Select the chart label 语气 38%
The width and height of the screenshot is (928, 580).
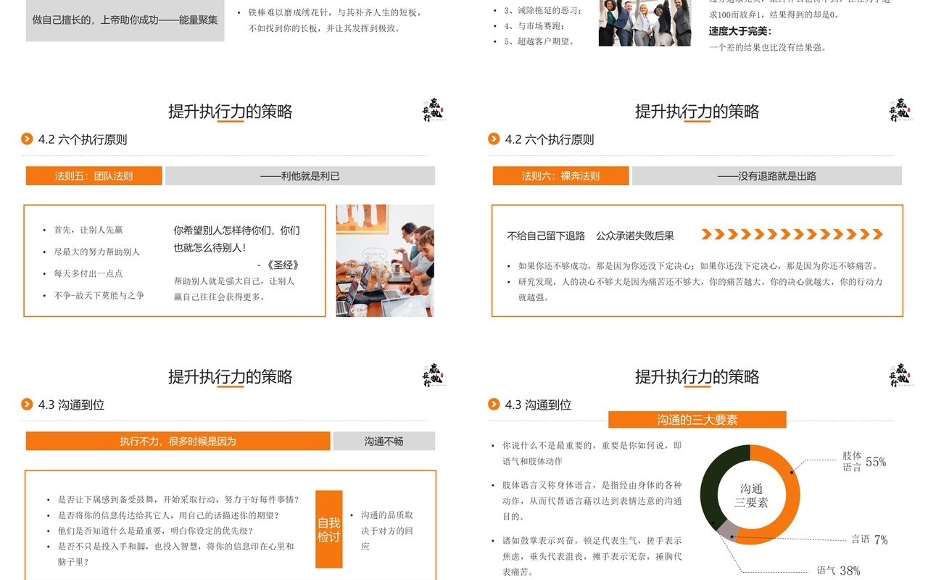pos(839,571)
